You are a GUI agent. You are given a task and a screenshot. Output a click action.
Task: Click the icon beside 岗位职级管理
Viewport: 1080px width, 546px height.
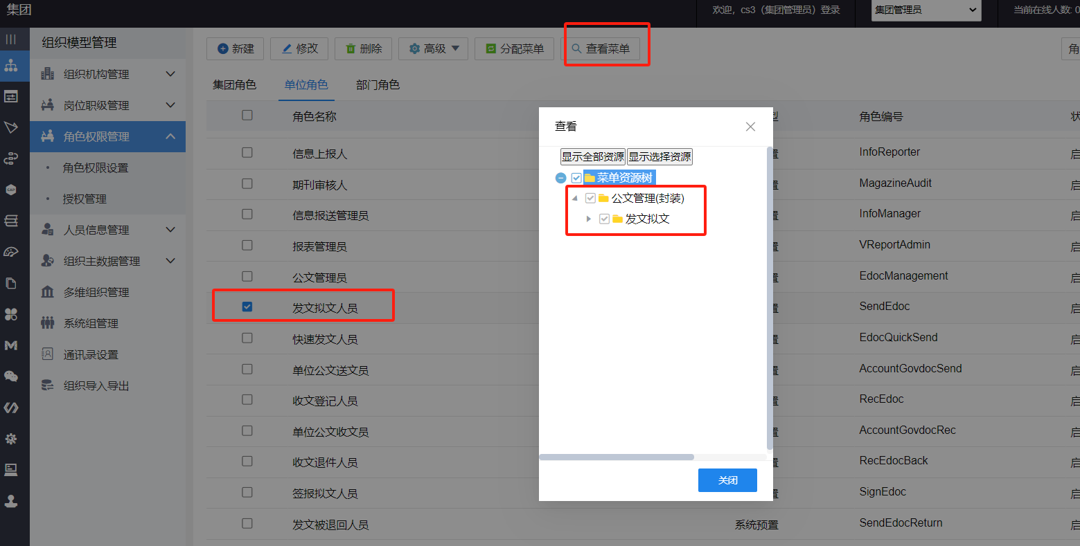coord(48,105)
